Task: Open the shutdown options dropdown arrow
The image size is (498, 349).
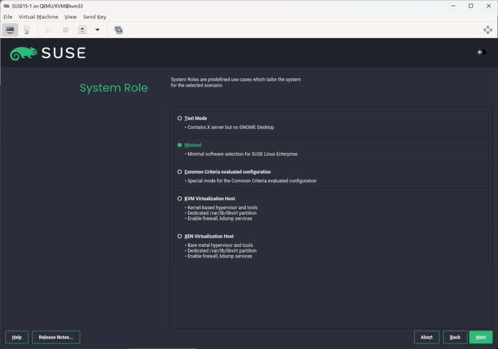Action: tap(98, 30)
